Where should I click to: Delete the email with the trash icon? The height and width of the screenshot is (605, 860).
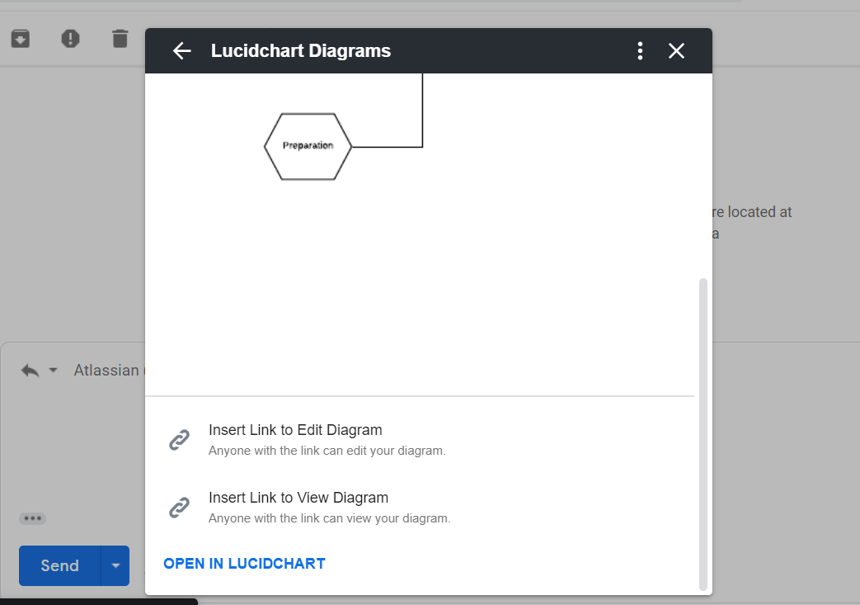120,38
